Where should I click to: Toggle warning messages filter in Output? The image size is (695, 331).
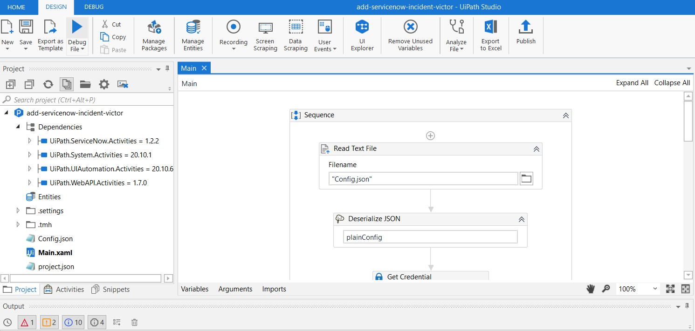49,322
